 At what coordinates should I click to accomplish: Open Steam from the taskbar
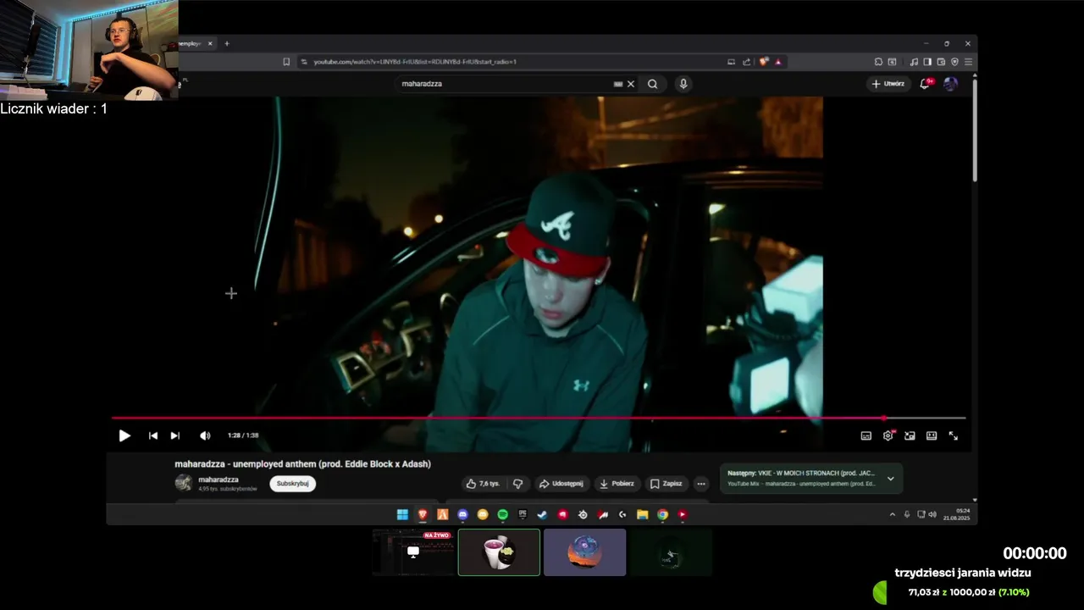pyautogui.click(x=542, y=514)
